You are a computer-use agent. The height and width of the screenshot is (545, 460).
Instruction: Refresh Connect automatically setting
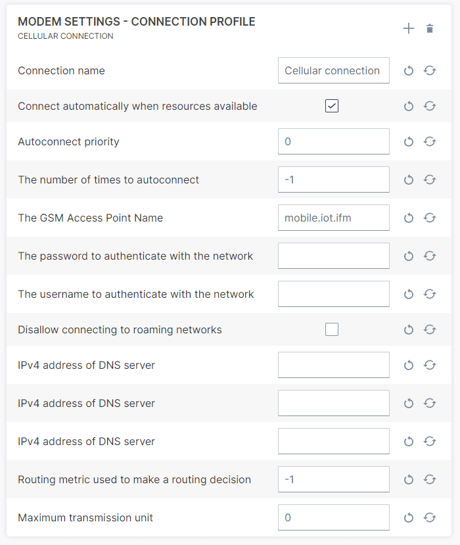coord(430,106)
